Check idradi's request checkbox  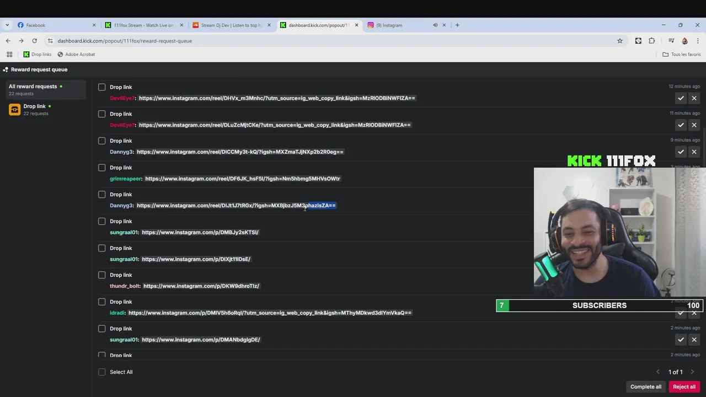102,302
